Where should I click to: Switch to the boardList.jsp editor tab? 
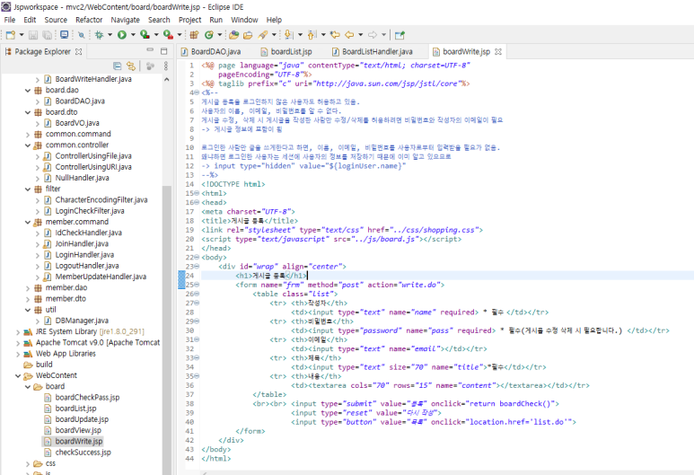[x=286, y=52]
